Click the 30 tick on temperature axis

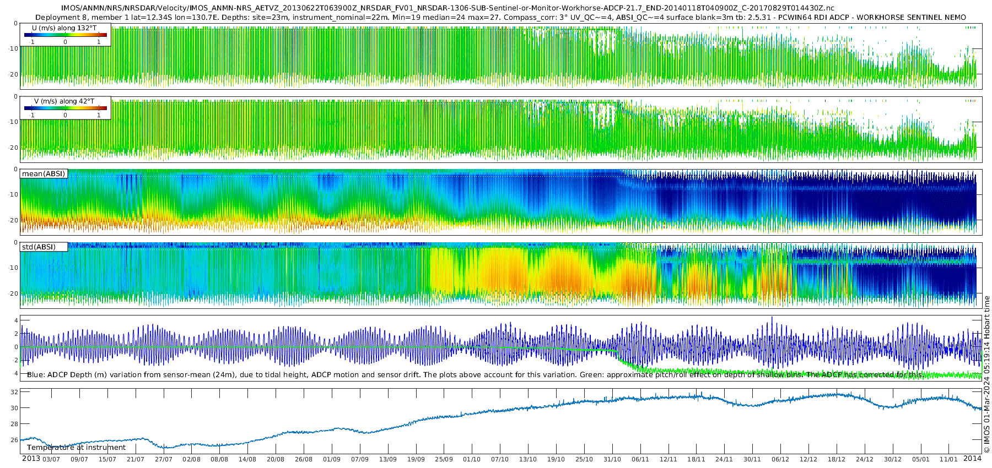point(15,408)
